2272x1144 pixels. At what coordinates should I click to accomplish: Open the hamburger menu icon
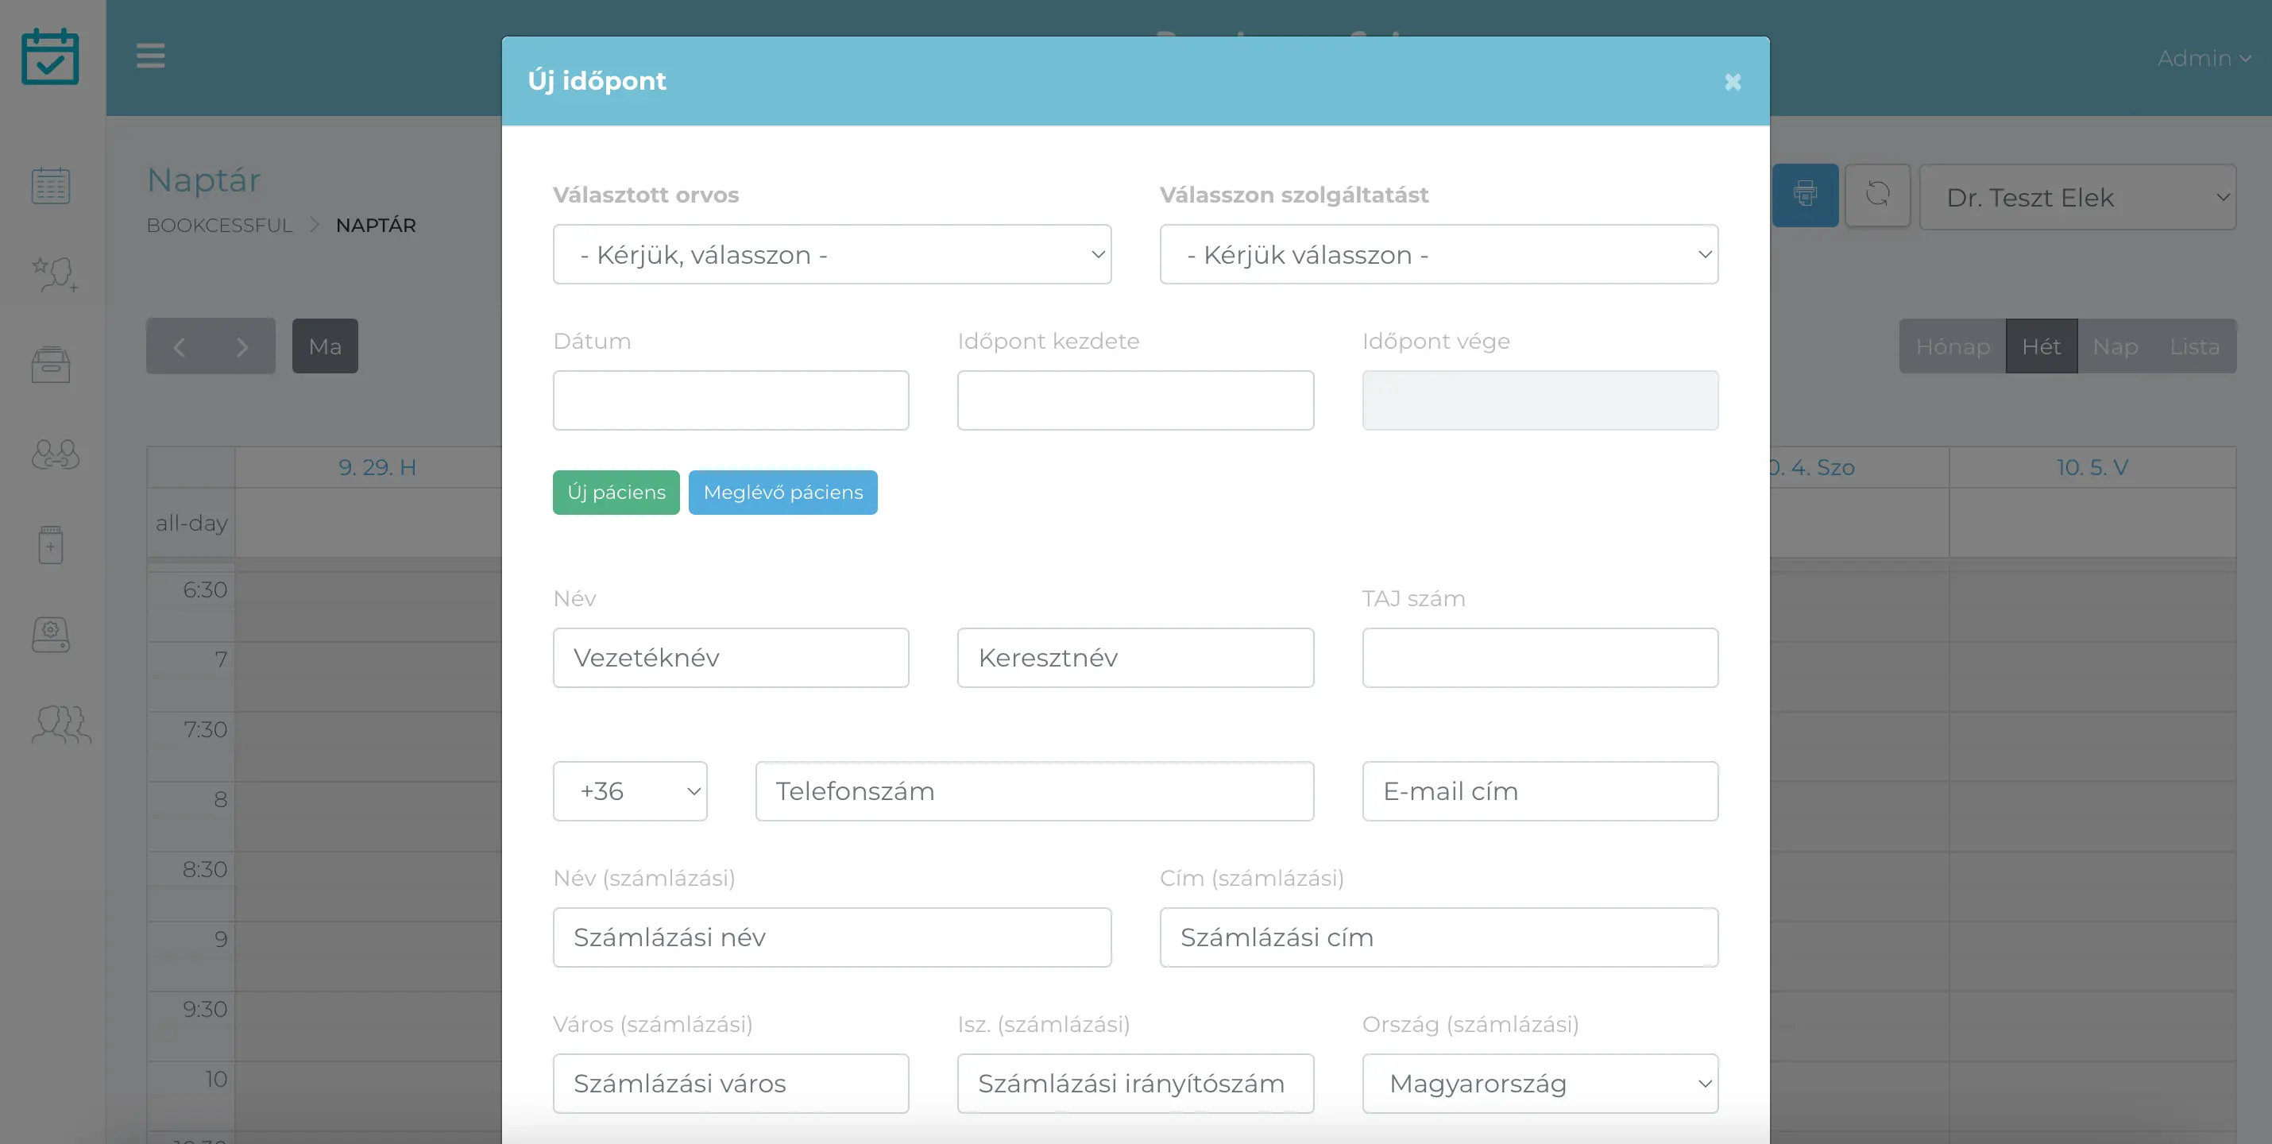(151, 56)
